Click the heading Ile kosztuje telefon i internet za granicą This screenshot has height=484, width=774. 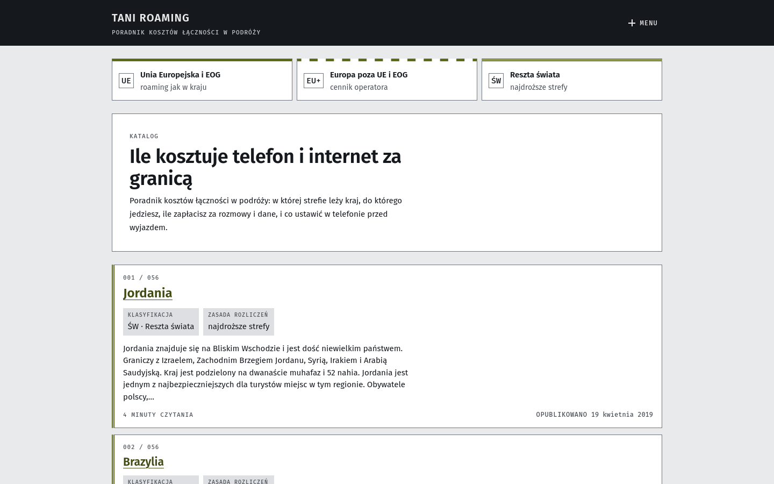266,167
